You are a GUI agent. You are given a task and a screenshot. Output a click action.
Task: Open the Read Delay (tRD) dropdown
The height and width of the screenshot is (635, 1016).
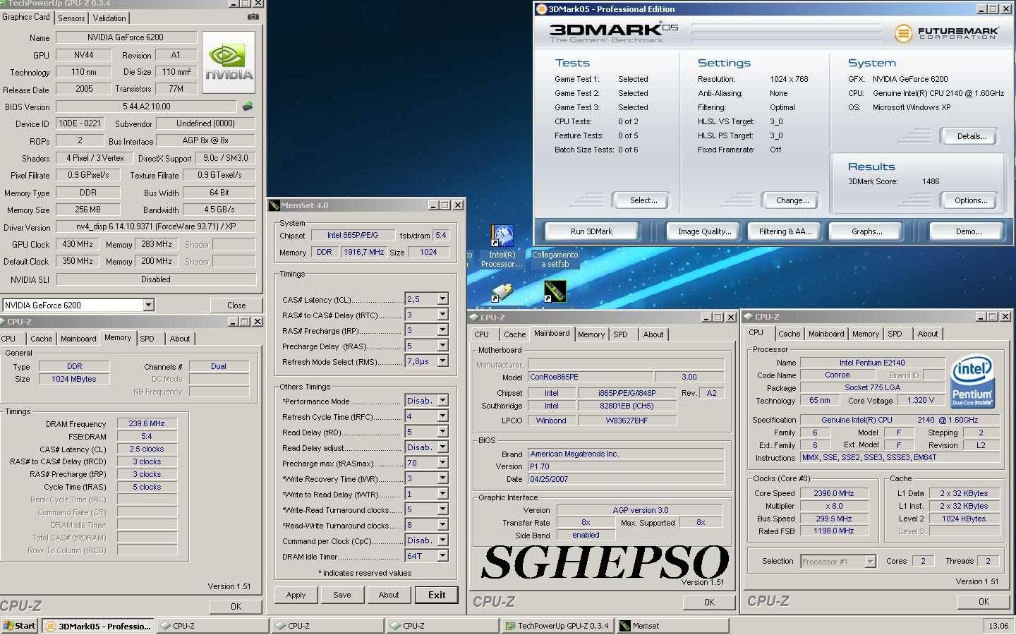coord(442,432)
